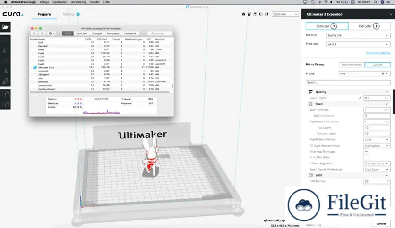Select the Scale tool in Cura sidebar
The image size is (395, 228).
[5, 50]
